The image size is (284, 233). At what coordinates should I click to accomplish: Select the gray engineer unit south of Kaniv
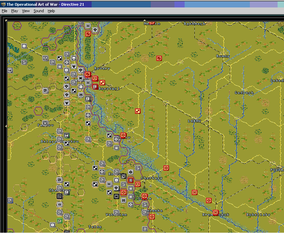[x=116, y=148]
